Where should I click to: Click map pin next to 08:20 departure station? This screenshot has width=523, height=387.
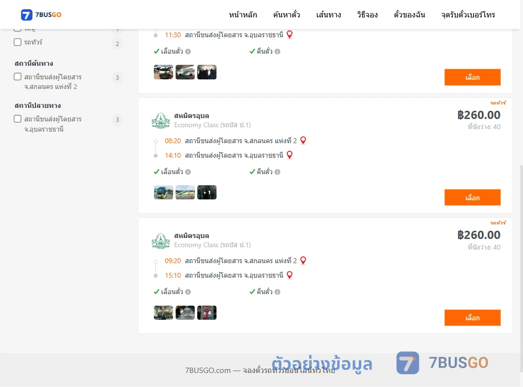(x=303, y=140)
